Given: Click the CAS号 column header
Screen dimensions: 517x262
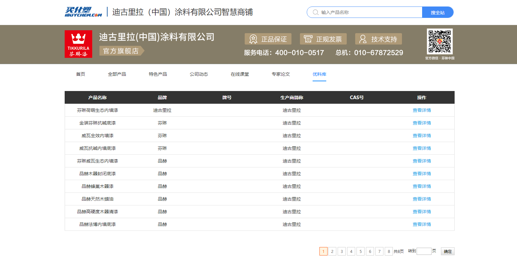Looking at the screenshot, I should (357, 98).
